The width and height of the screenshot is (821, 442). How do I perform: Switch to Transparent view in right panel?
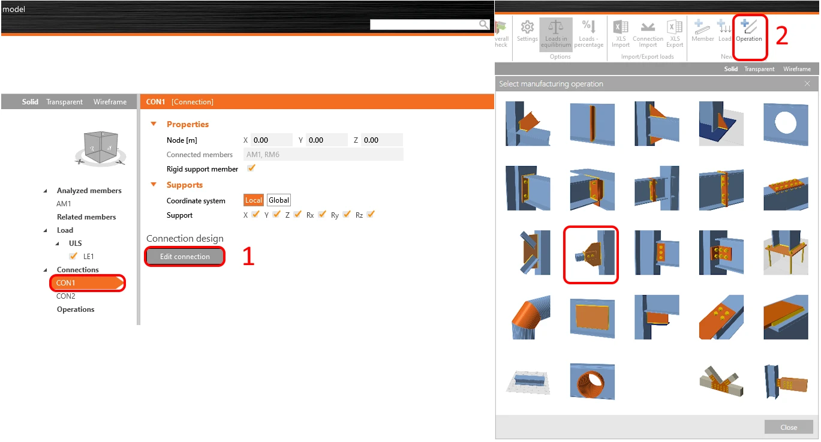tap(759, 69)
